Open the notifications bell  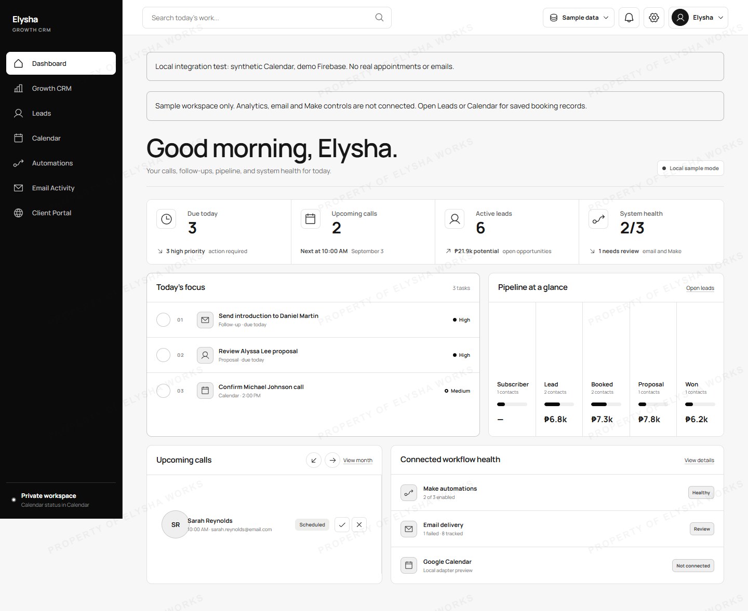coord(629,18)
